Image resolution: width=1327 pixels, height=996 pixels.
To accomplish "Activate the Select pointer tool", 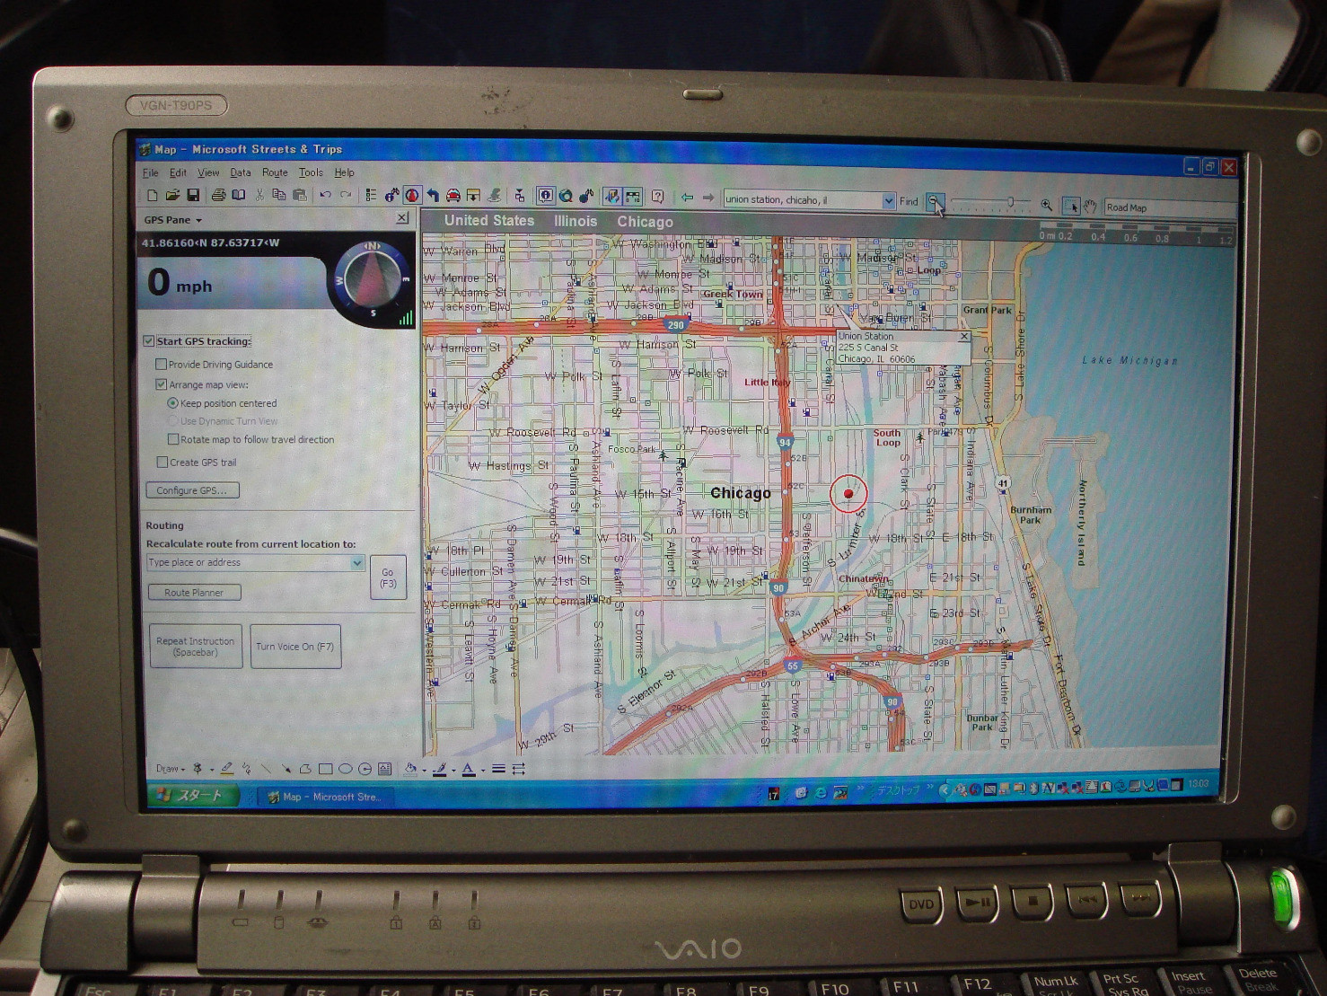I will coord(1070,207).
